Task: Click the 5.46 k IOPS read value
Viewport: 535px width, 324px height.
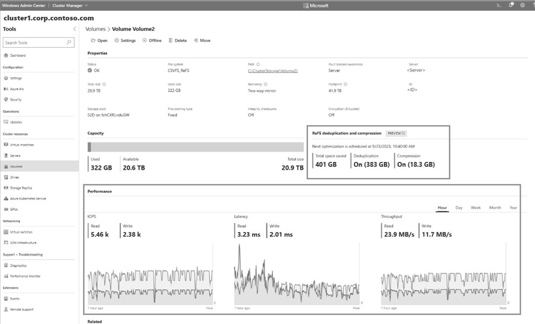Action: coord(100,235)
